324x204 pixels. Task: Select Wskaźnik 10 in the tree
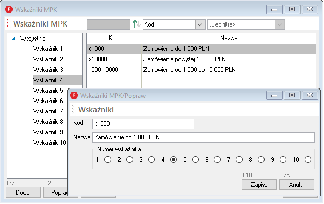point(50,143)
